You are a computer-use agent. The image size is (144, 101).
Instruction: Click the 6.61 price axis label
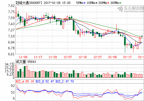coord(11,54)
